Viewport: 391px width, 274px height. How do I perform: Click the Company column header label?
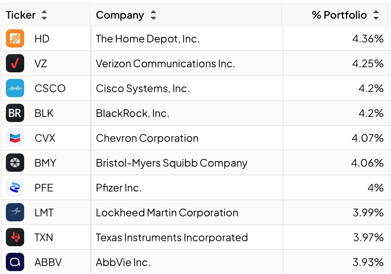pos(120,15)
